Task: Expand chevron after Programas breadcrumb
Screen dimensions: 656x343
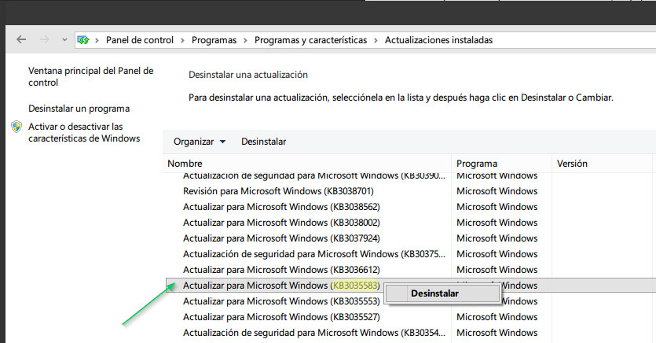Action: 245,41
